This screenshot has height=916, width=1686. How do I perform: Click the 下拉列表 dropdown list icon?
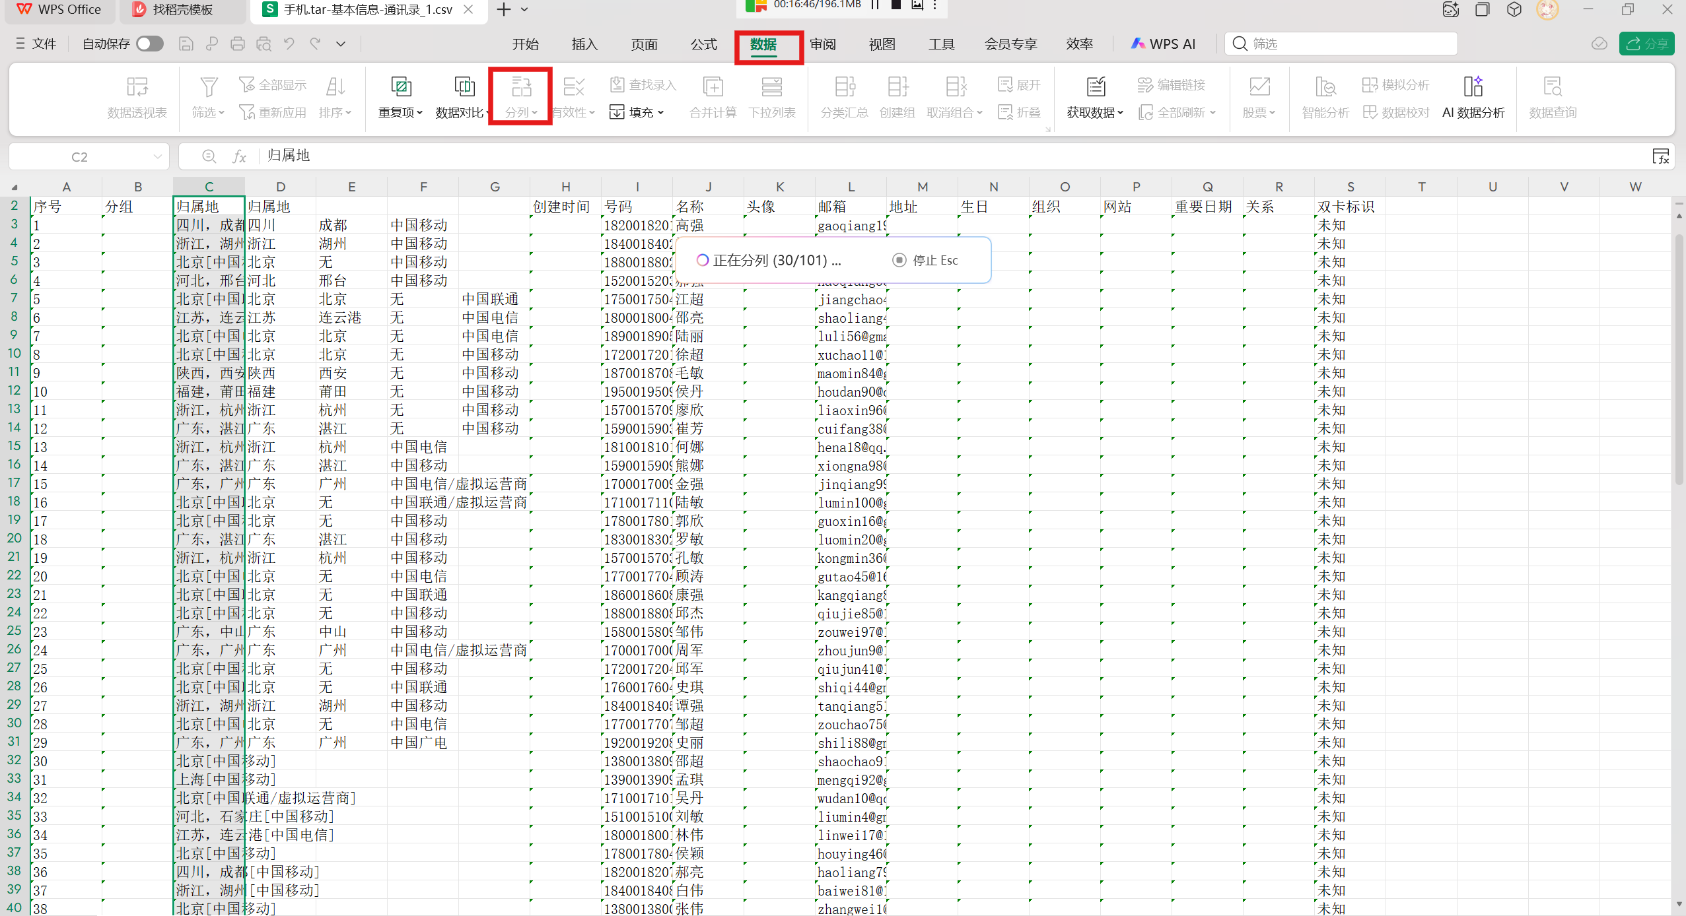[x=771, y=87]
